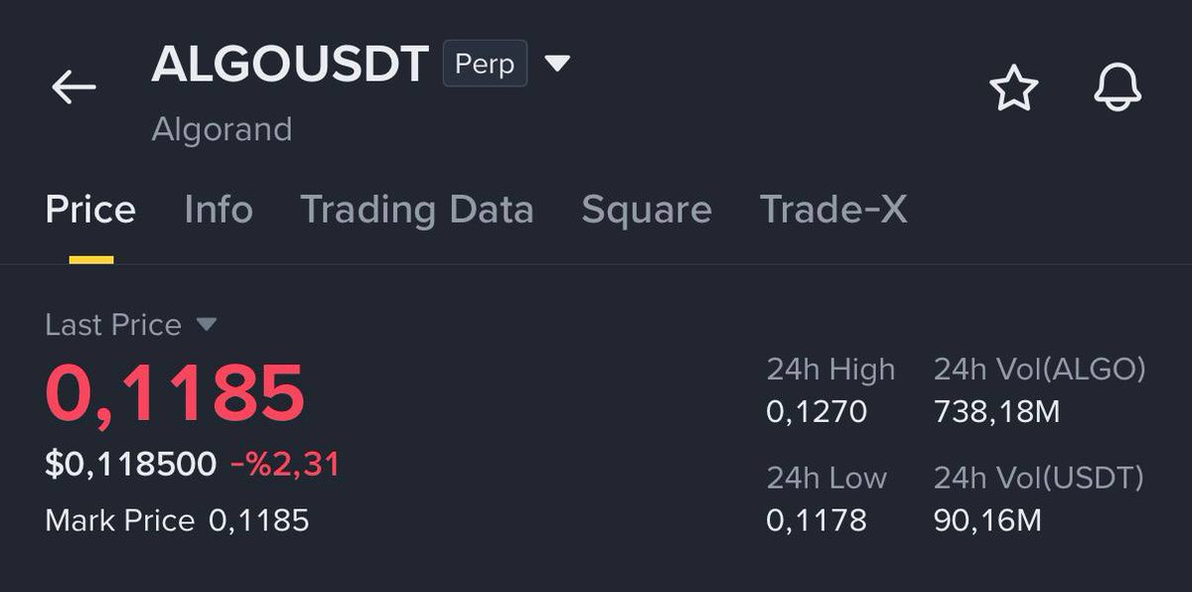Image resolution: width=1192 pixels, height=592 pixels.
Task: Click the Perp contract badge
Action: 485,64
